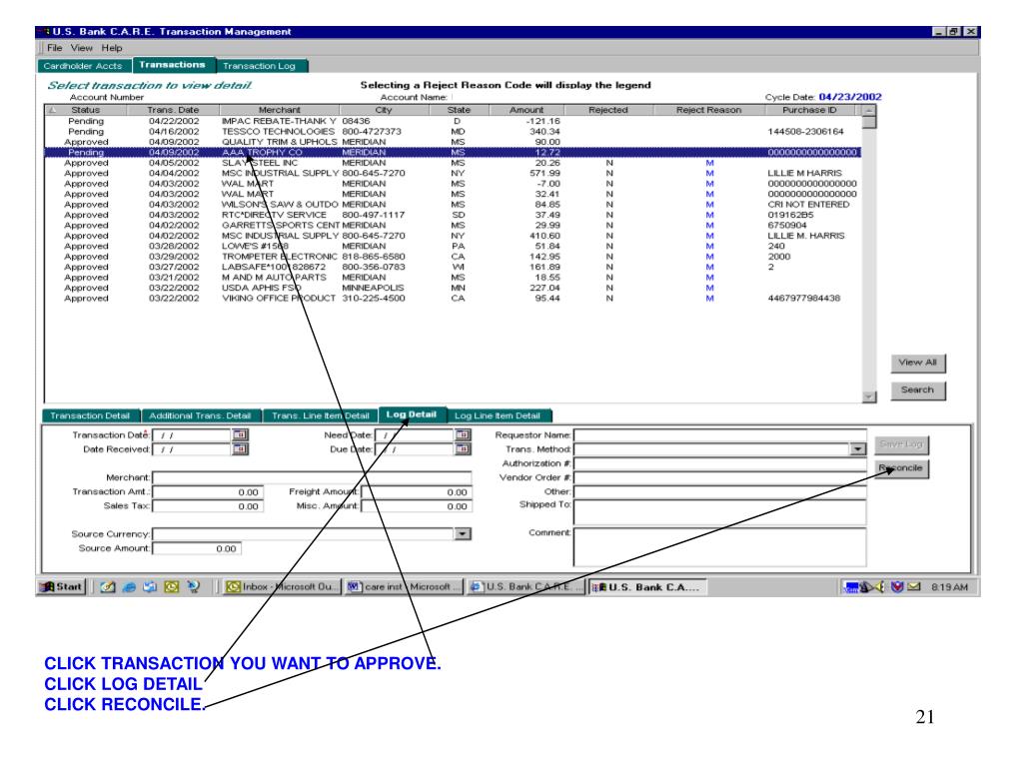Click the Purchase ID column header

coord(809,110)
